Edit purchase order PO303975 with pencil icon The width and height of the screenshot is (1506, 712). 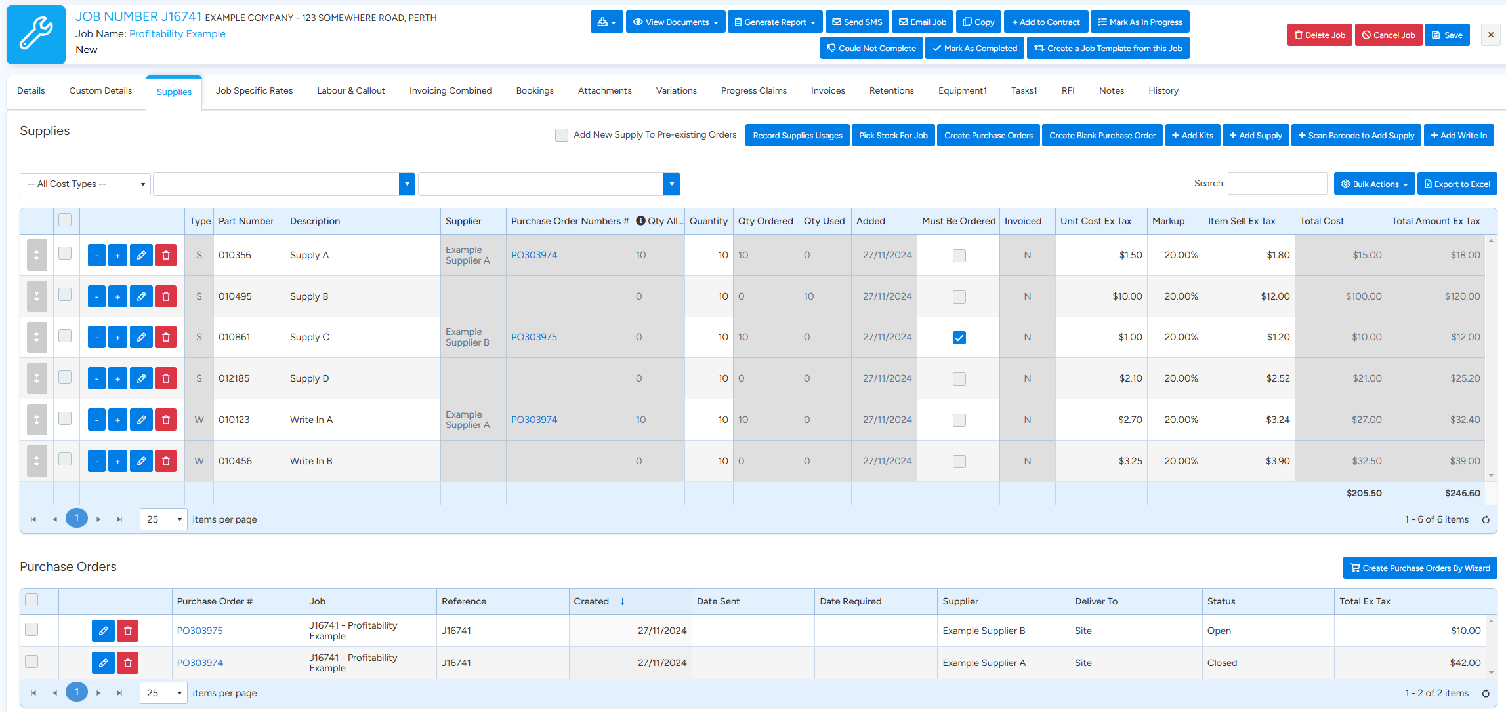(x=103, y=631)
